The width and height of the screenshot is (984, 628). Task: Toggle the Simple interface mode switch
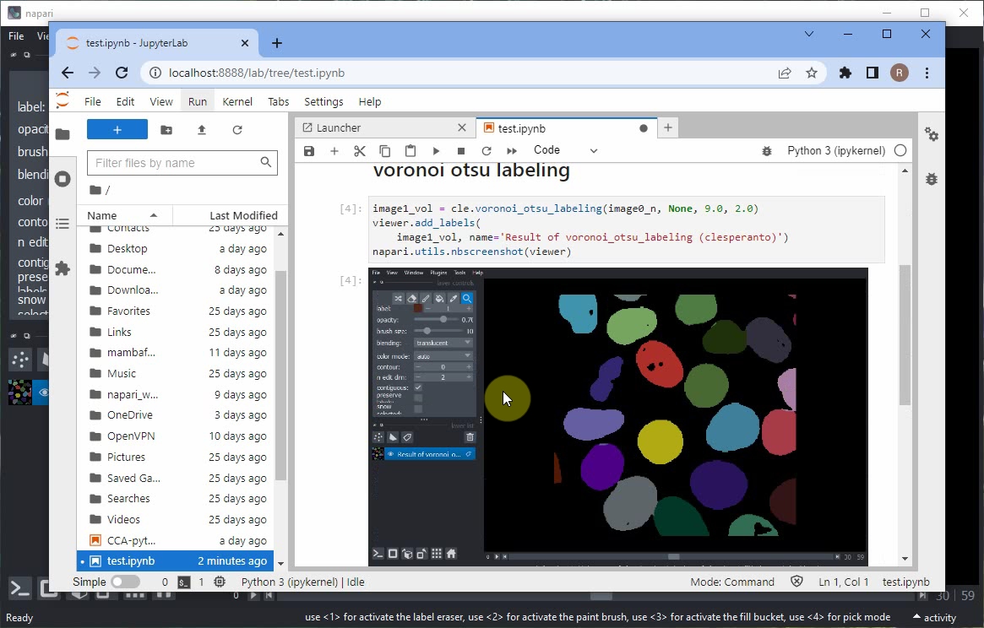(125, 582)
